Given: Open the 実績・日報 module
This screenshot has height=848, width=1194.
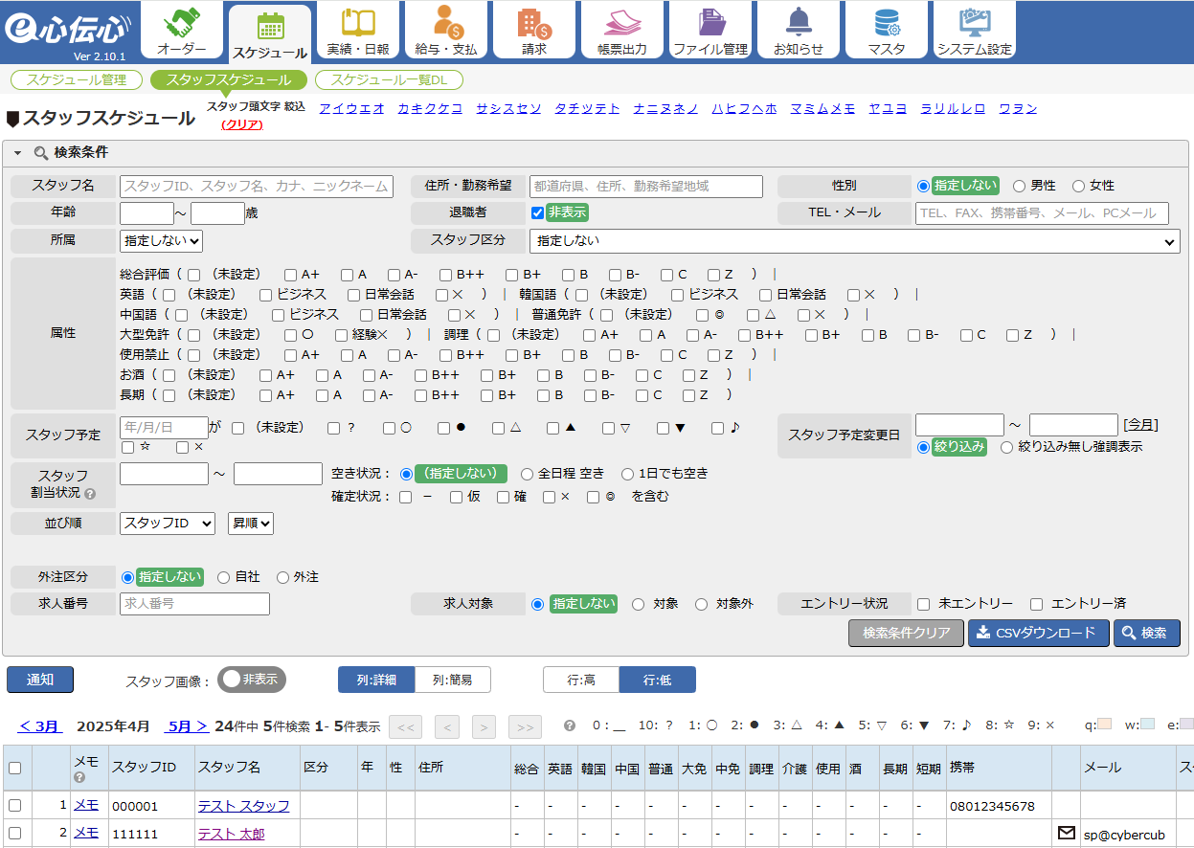Looking at the screenshot, I should pyautogui.click(x=358, y=31).
